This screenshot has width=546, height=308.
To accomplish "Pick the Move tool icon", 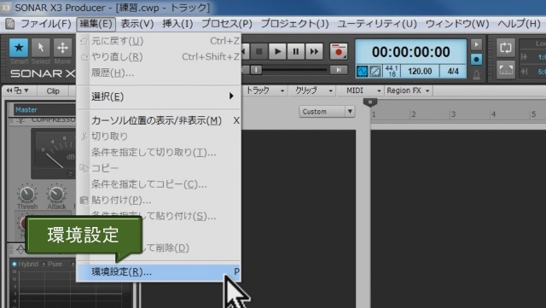I will pyautogui.click(x=62, y=48).
